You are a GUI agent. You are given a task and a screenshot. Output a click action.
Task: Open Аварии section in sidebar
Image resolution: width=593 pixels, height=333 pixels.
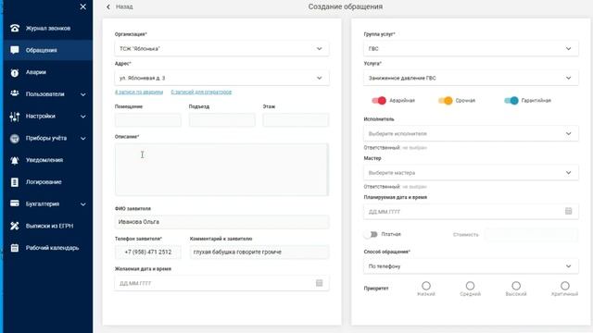(48, 72)
